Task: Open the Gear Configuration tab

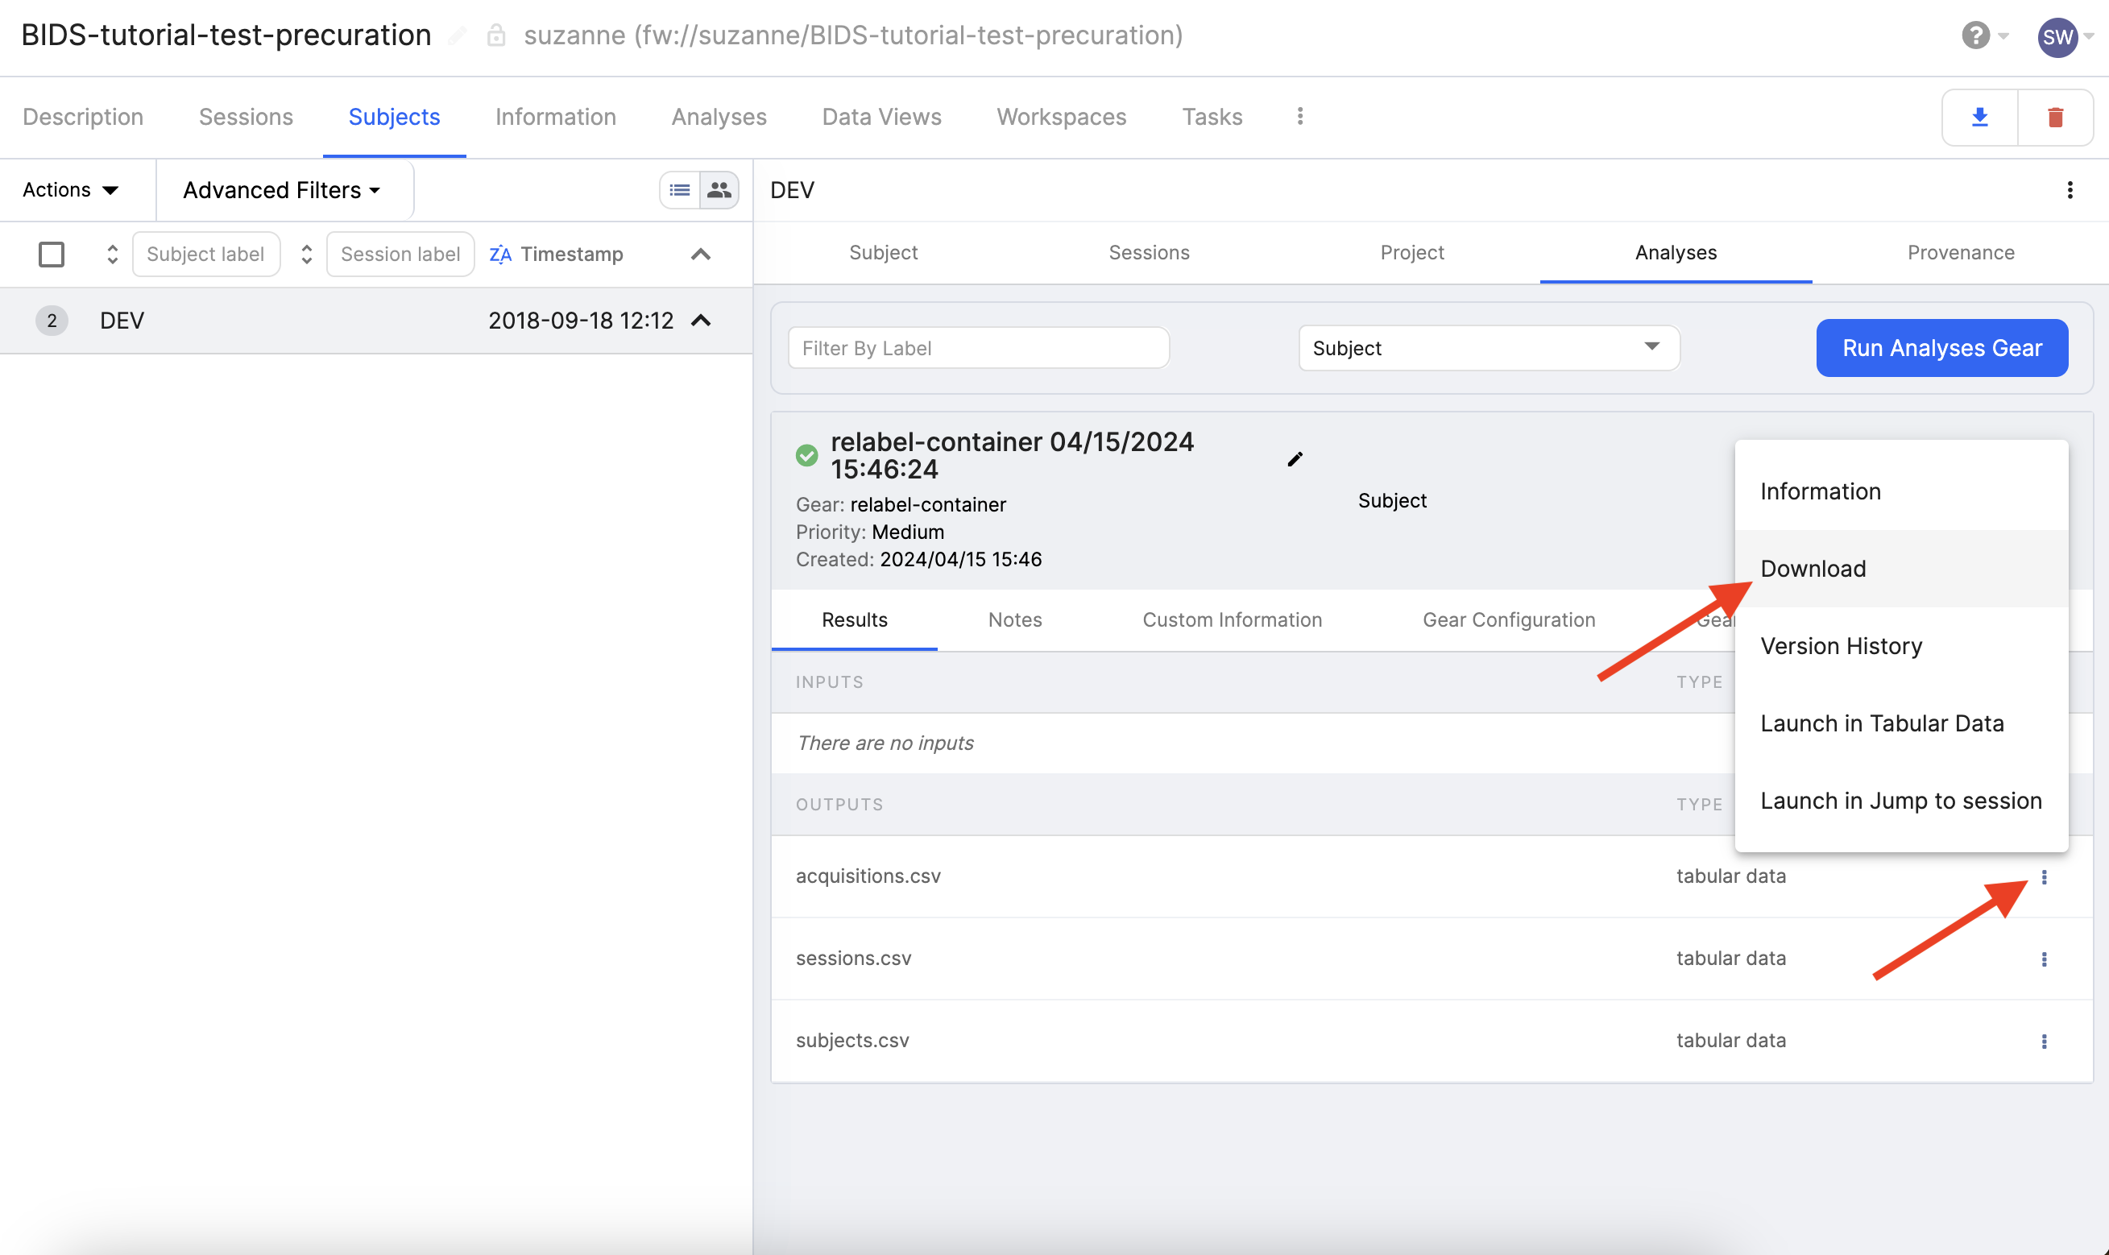Action: 1509,620
